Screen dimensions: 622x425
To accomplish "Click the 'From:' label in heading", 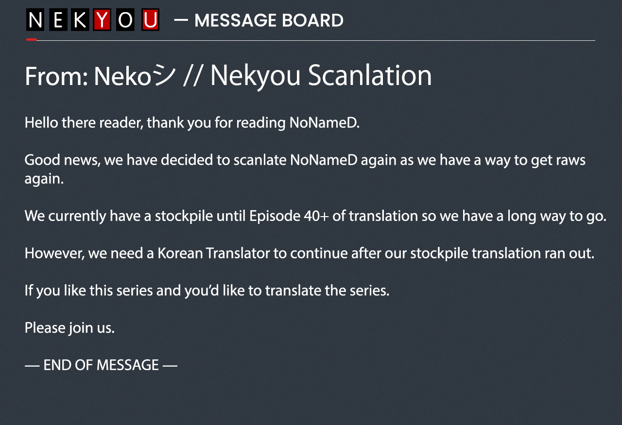I will click(x=56, y=76).
